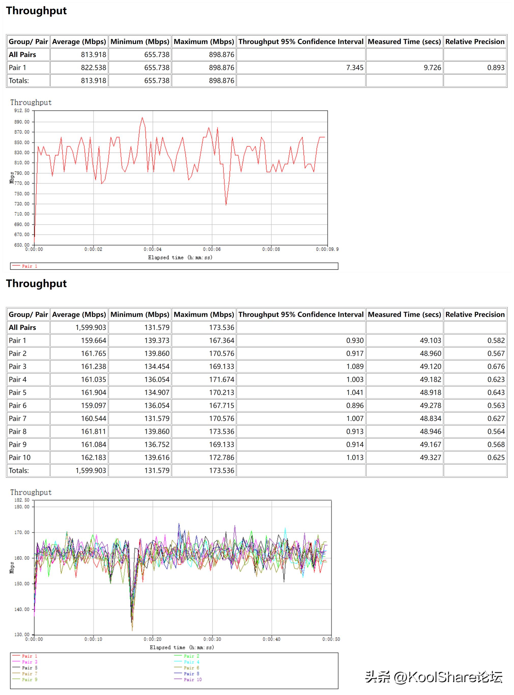This screenshot has width=514, height=695.
Task: Click the Pair 2 green legend entry
Action: click(191, 656)
